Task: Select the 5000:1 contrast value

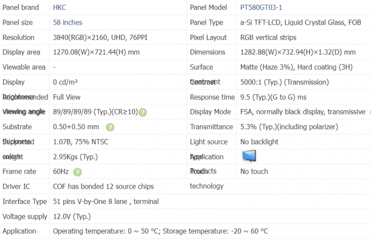Action: (284, 82)
